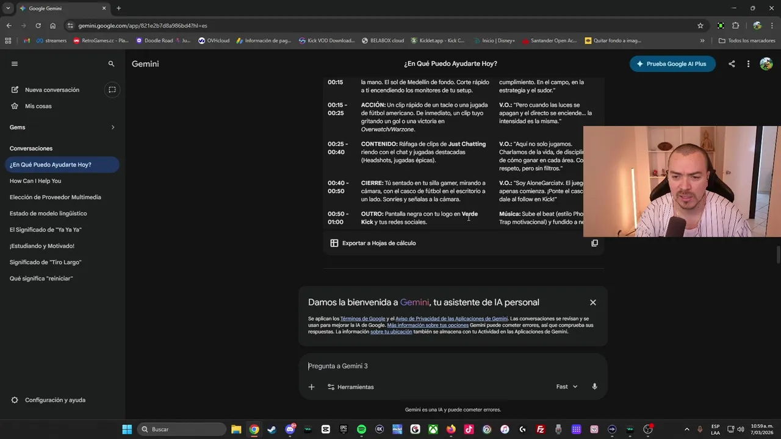Screen dimensions: 781x439
Task: Open Firefox from taskbar
Action: [x=451, y=429]
